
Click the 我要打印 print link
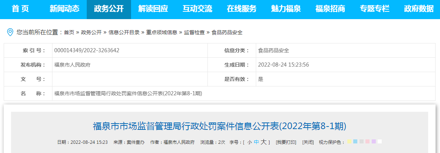coord(286,142)
